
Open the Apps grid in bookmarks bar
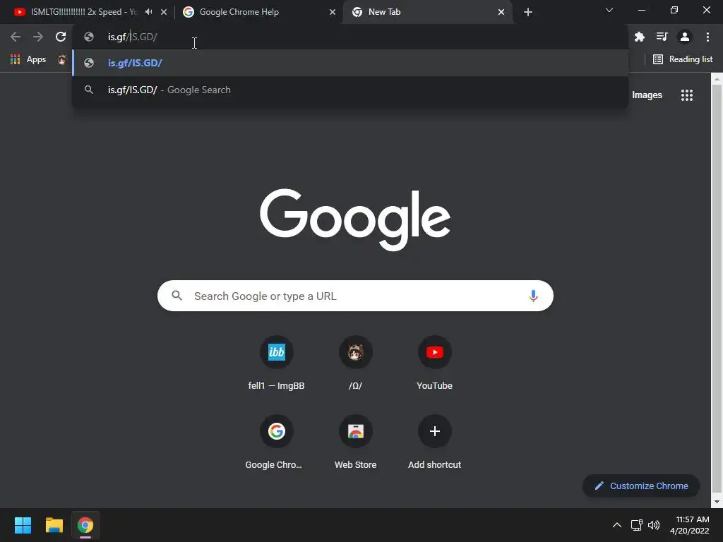[28, 59]
